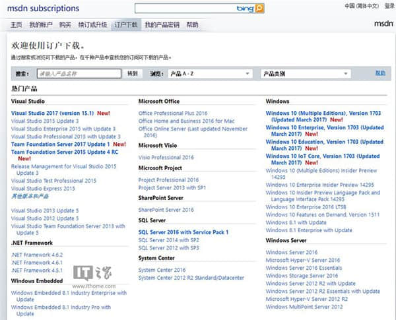Open Visual Studio Express 2015 link

point(43,189)
